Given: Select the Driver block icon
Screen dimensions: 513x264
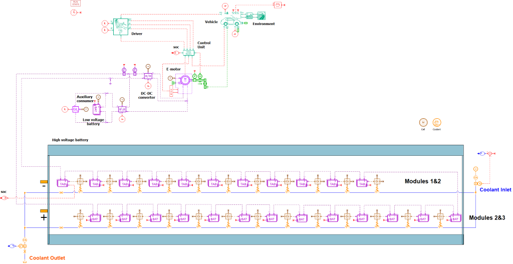Looking at the screenshot, I should 121,26.
